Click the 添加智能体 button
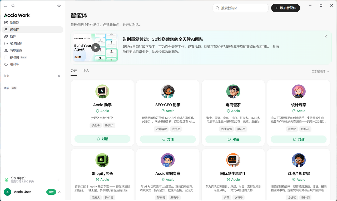Screen dimensions: 337x201 click(x=285, y=8)
